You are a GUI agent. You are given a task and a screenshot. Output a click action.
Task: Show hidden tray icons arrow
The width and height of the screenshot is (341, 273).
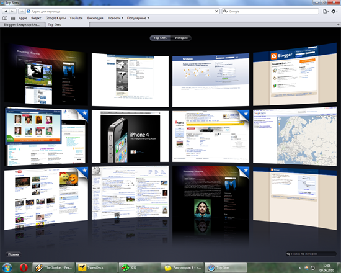click(x=300, y=268)
